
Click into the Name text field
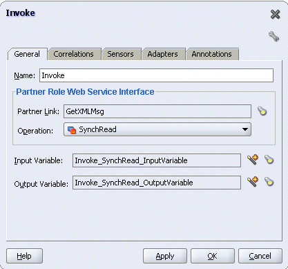(x=156, y=75)
